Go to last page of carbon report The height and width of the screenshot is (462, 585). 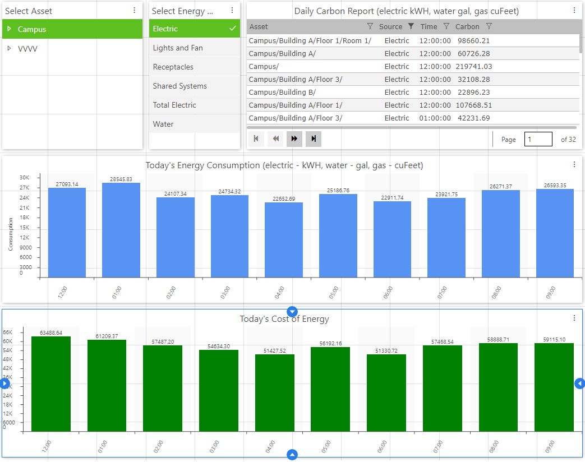point(314,138)
